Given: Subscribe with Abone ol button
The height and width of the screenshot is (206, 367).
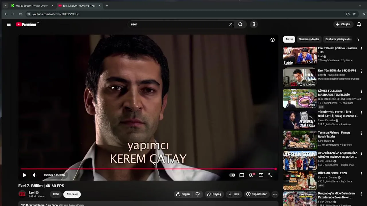Looking at the screenshot, I should [x=72, y=194].
